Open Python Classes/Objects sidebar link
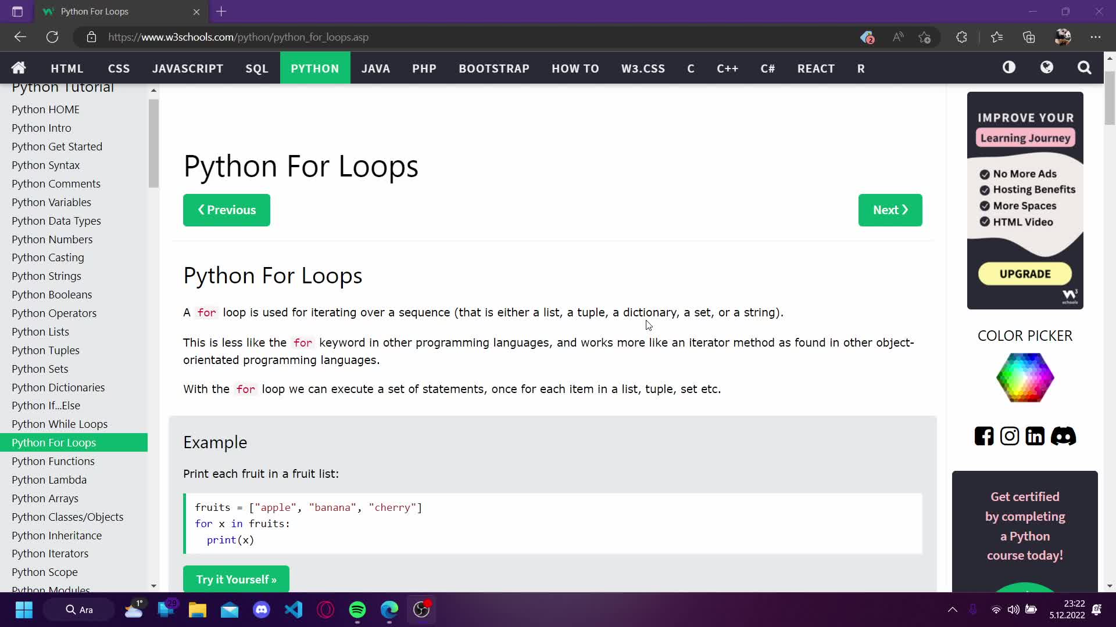The image size is (1116, 627). [74, 517]
